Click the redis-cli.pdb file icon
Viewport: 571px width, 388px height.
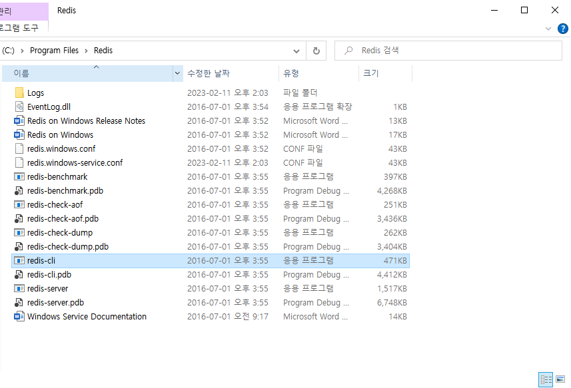[19, 275]
